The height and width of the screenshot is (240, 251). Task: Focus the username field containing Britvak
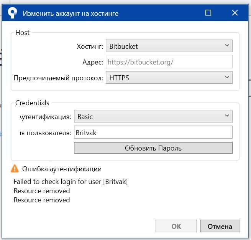pyautogui.click(x=153, y=132)
